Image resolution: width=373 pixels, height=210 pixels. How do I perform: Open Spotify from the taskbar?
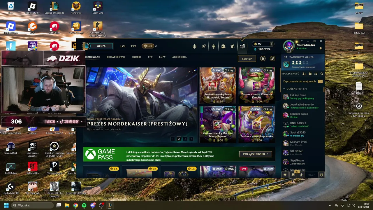pyautogui.click(x=84, y=205)
